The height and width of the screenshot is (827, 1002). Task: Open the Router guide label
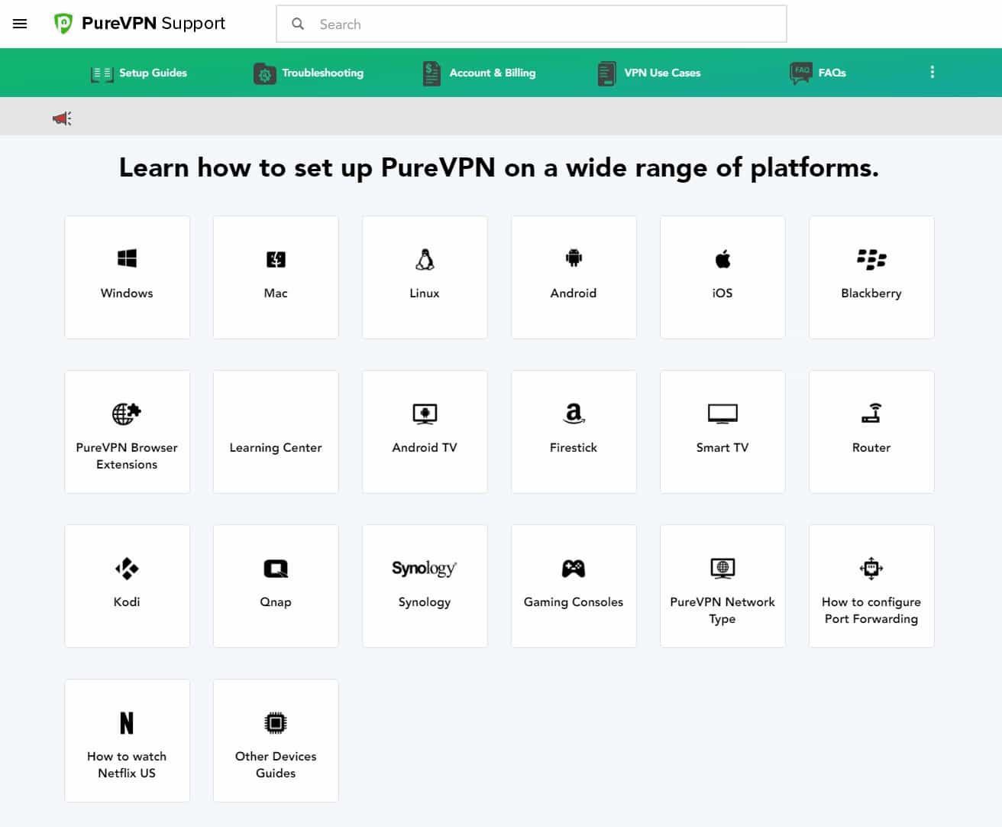[x=871, y=447]
